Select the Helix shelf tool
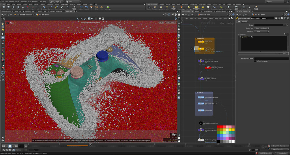 click(101, 7)
